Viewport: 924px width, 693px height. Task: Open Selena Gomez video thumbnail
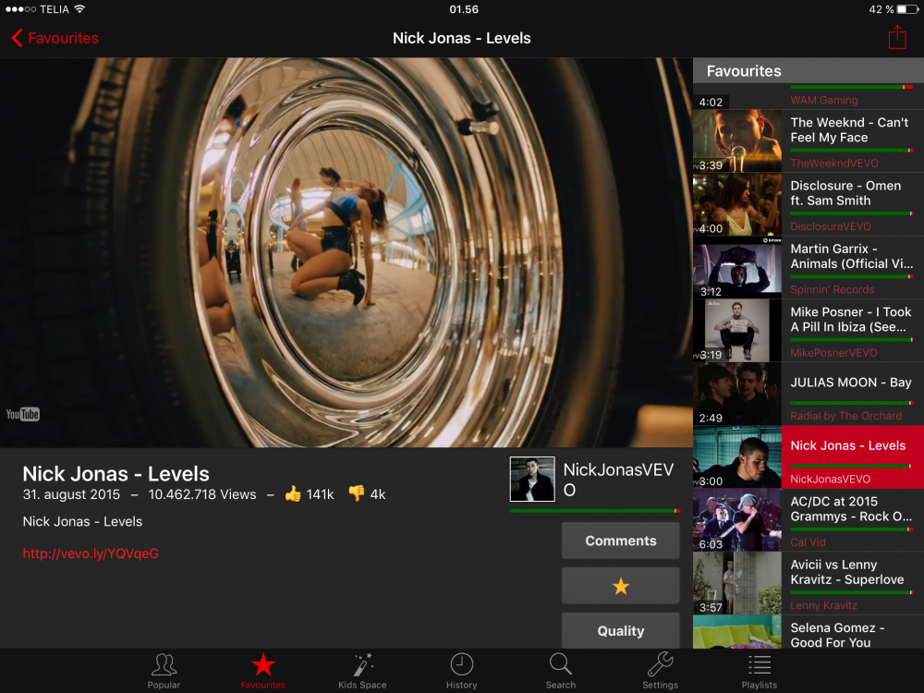point(737,632)
